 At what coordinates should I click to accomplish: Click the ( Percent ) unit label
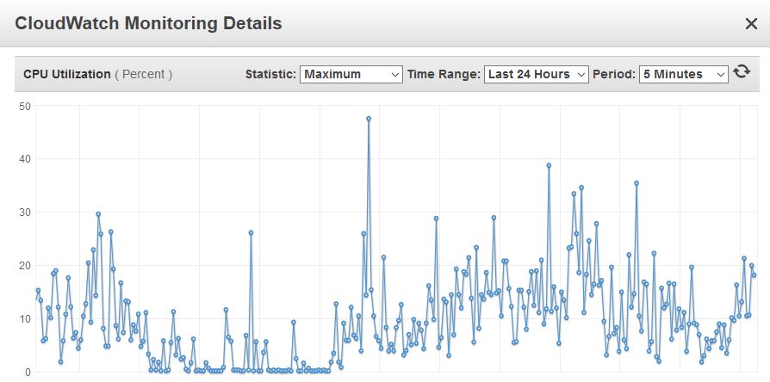point(143,75)
